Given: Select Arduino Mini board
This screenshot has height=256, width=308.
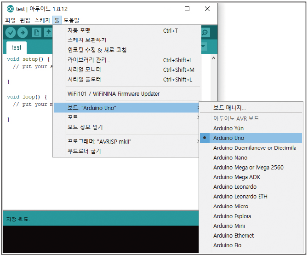Looking at the screenshot, I should tap(251, 226).
